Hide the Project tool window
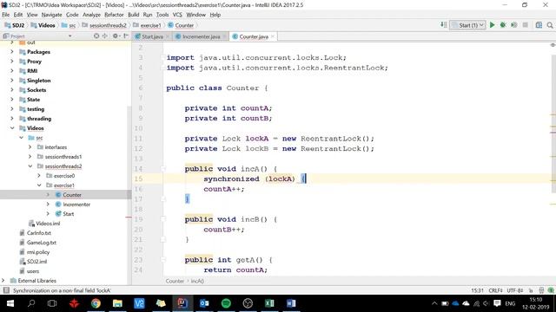556x312 pixels. tap(125, 36)
